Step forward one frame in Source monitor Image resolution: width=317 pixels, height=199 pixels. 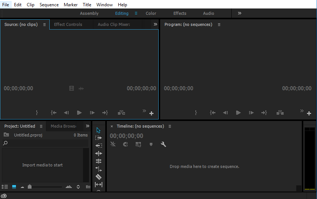pyautogui.click(x=92, y=112)
